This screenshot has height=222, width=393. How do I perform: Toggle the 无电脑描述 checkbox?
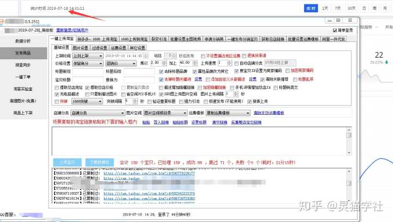(x=55, y=94)
